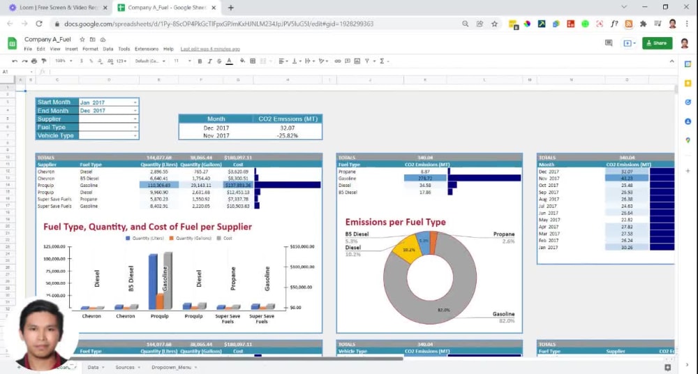Open the zoom level dropdown
698x374 pixels.
[63, 61]
